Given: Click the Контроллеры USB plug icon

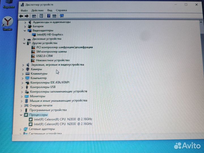Looking at the screenshot, I should [27, 87].
